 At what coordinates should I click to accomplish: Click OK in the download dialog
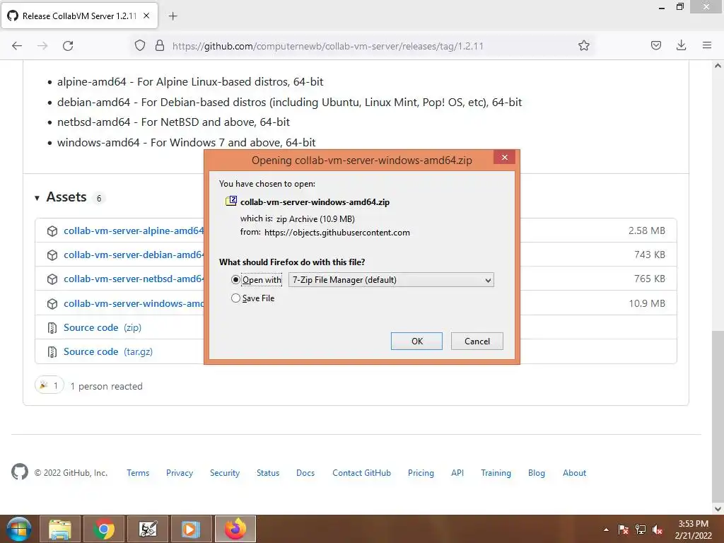tap(416, 341)
